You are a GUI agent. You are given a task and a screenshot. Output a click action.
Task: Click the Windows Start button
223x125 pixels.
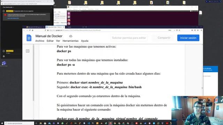[2, 123]
